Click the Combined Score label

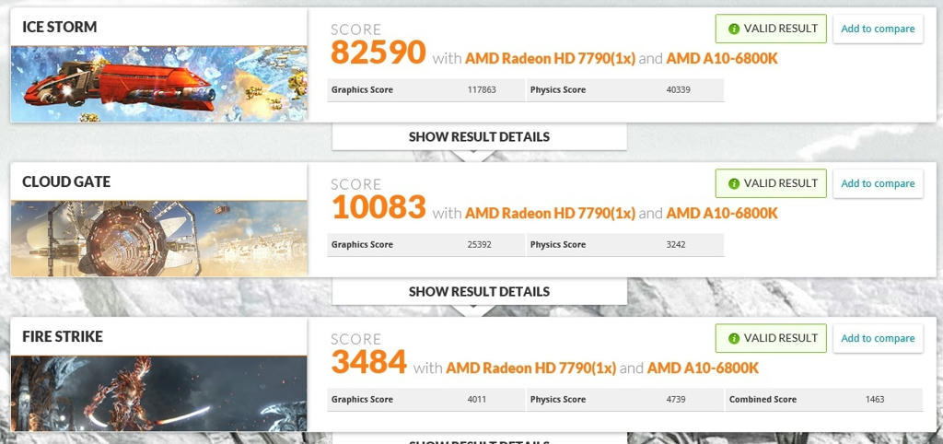pos(763,400)
